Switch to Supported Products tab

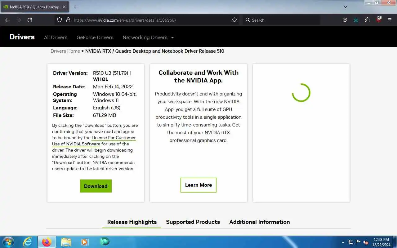pyautogui.click(x=193, y=222)
